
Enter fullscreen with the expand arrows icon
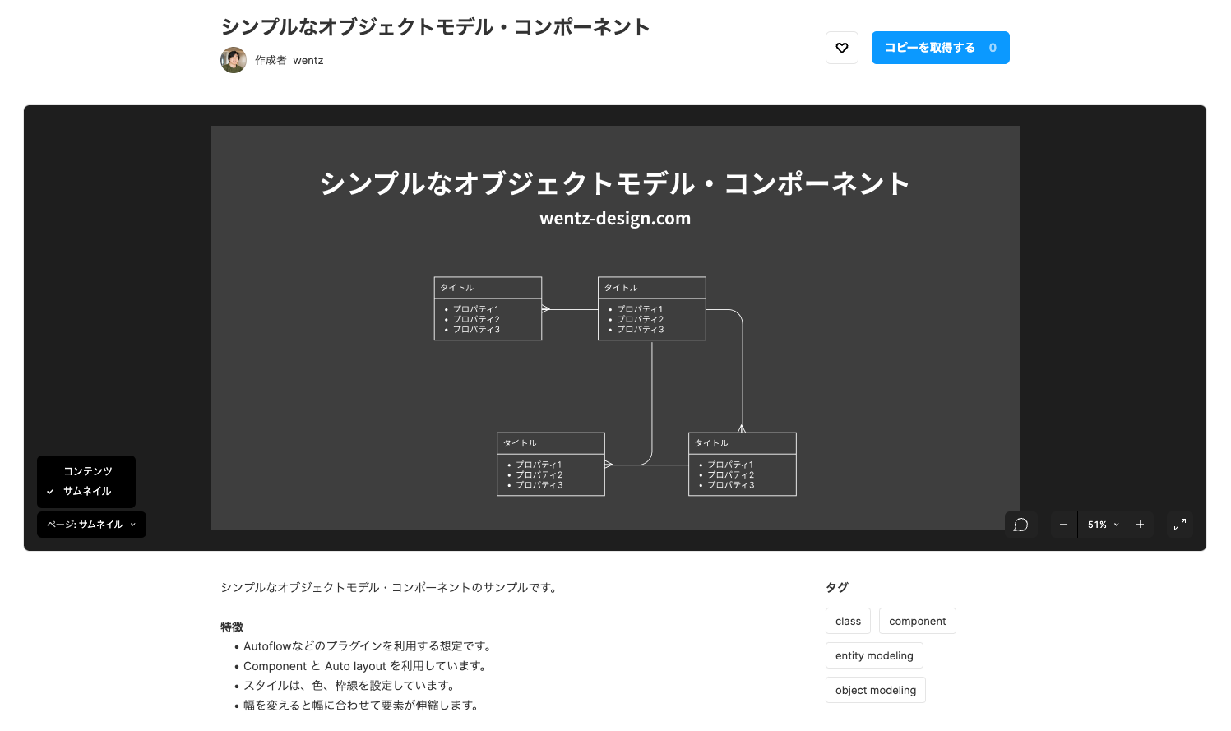tap(1180, 524)
